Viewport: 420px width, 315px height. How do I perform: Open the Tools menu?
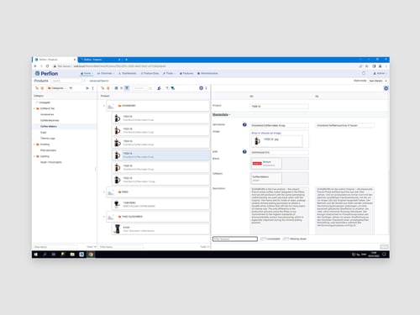pyautogui.click(x=169, y=73)
